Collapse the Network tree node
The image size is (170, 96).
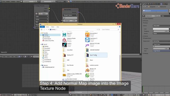coord(41,65)
